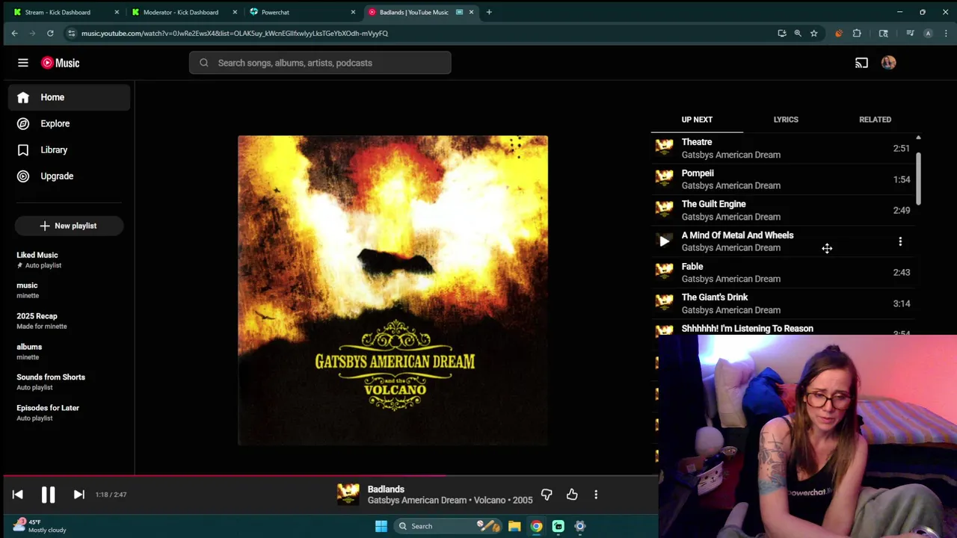Viewport: 957px width, 538px height.
Task: Click Pompeii track thumbnail
Action: [664, 179]
